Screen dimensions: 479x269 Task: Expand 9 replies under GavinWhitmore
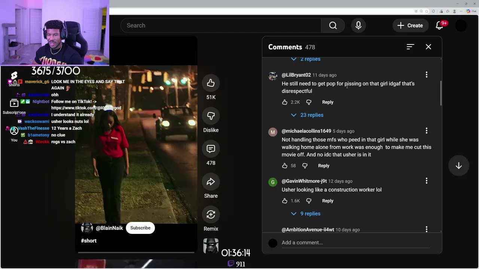point(306,214)
